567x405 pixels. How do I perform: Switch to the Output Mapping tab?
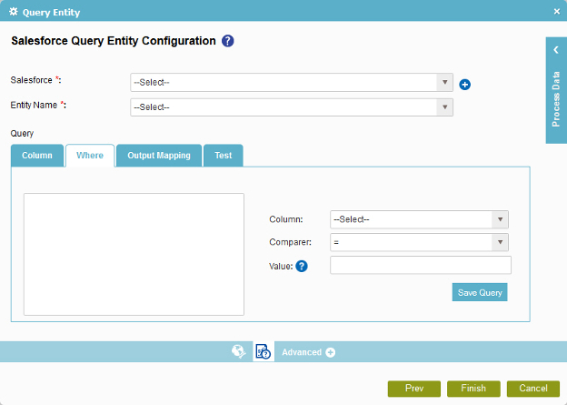(x=159, y=156)
